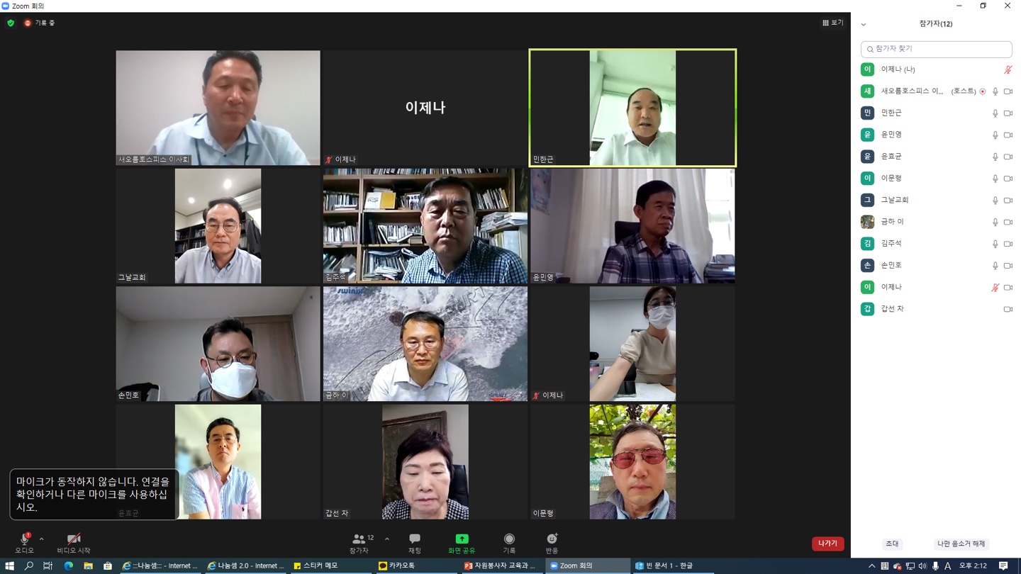The height and width of the screenshot is (574, 1021).
Task: Click the taskbar clock showing 오후 2:12
Action: [x=973, y=565]
